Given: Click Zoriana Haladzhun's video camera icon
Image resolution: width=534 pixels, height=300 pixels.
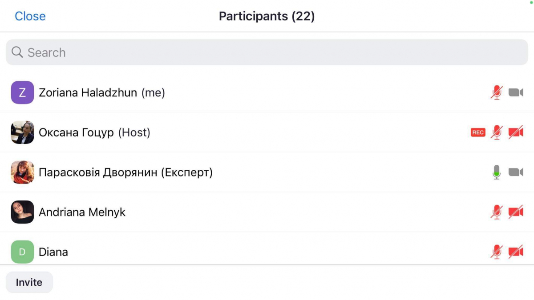Looking at the screenshot, I should 516,92.
